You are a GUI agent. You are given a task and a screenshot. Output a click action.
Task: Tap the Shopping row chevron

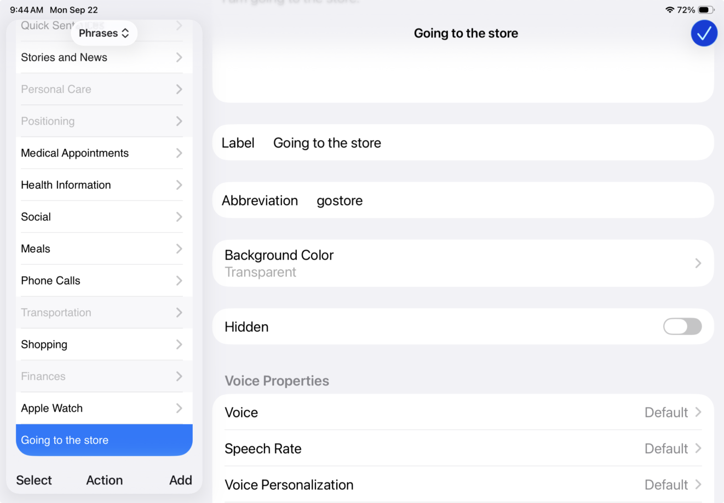click(x=179, y=344)
